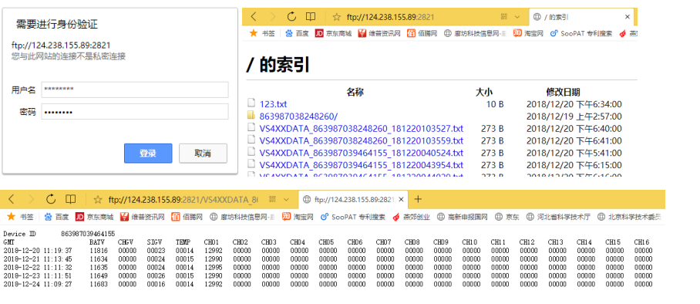Select the '/ 的索引' browser tab
The height and width of the screenshot is (304, 700).
(x=581, y=17)
